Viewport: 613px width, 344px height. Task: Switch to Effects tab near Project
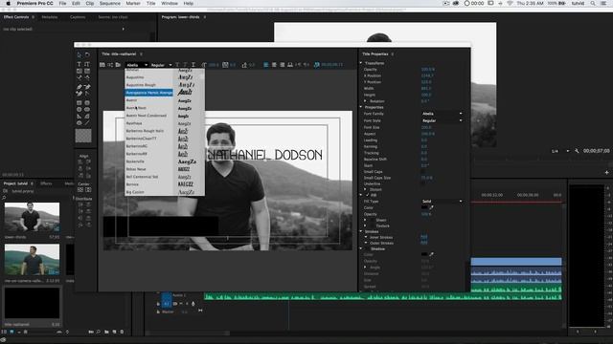46,183
